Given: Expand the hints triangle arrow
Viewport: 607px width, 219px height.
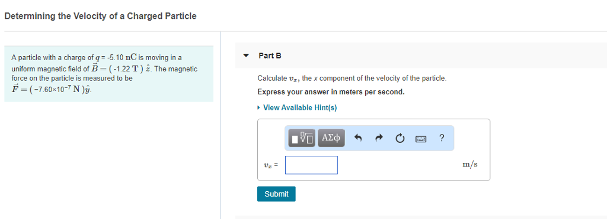Looking at the screenshot, I should point(259,107).
